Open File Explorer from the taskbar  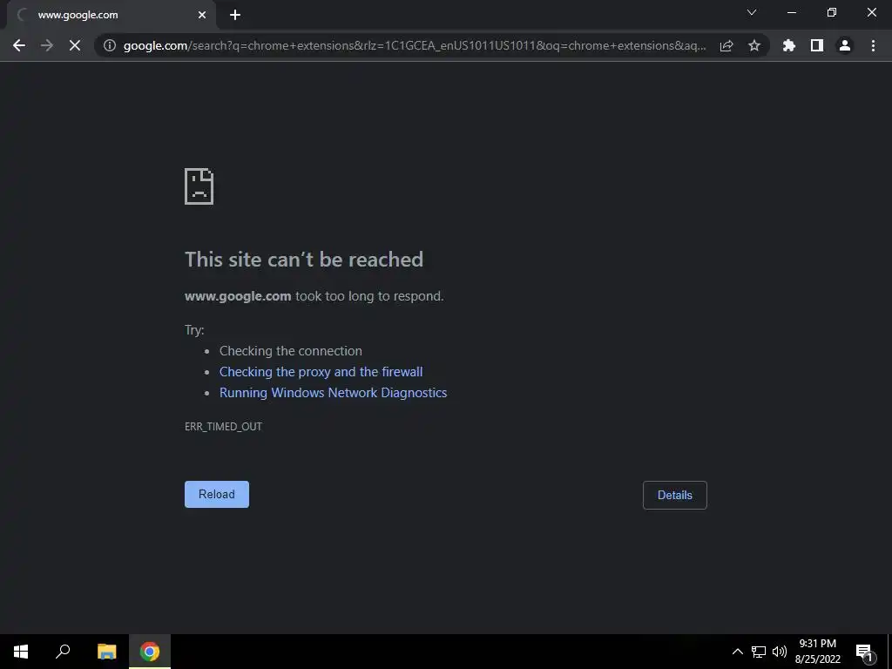106,652
